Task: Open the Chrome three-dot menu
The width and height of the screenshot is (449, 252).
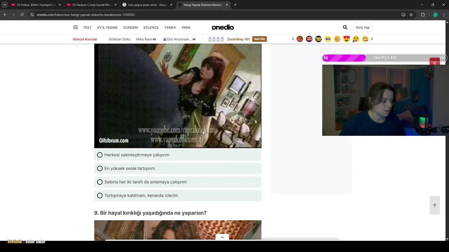Action: point(444,15)
